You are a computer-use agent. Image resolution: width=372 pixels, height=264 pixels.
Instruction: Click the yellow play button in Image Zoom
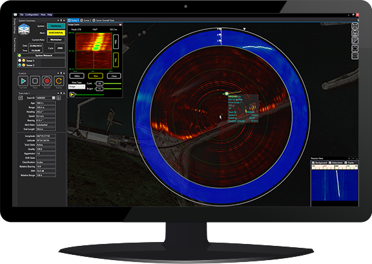(72, 94)
